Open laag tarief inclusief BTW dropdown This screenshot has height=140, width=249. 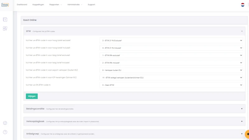click(x=171, y=63)
